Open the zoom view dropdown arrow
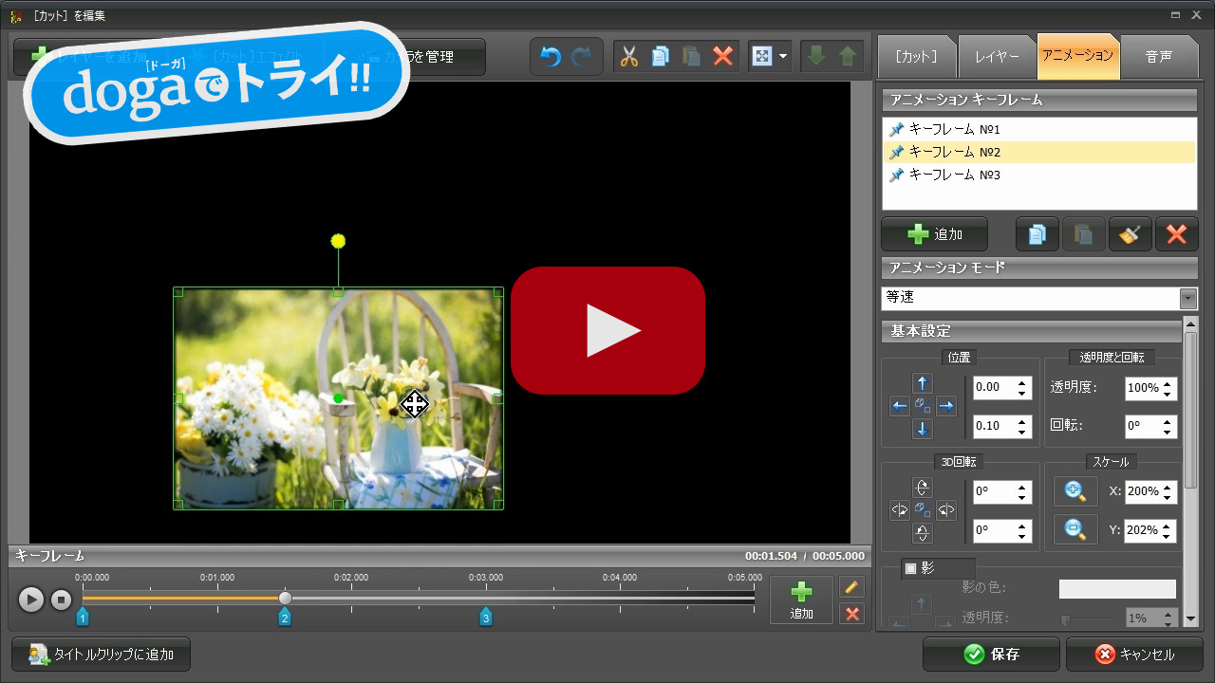The width and height of the screenshot is (1215, 683). (783, 56)
